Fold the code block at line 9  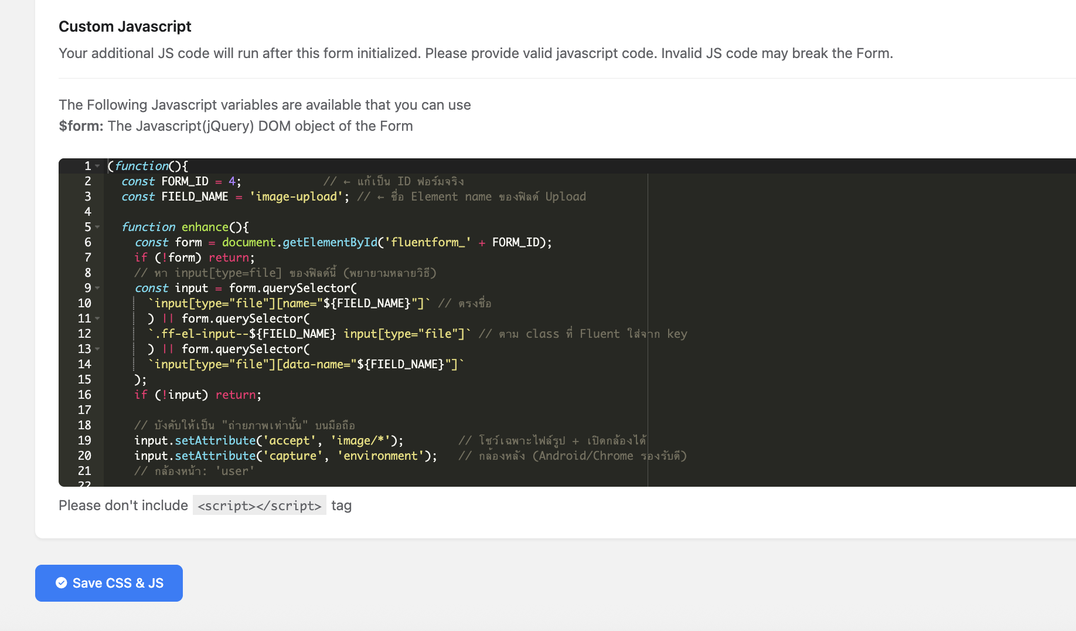click(x=98, y=289)
